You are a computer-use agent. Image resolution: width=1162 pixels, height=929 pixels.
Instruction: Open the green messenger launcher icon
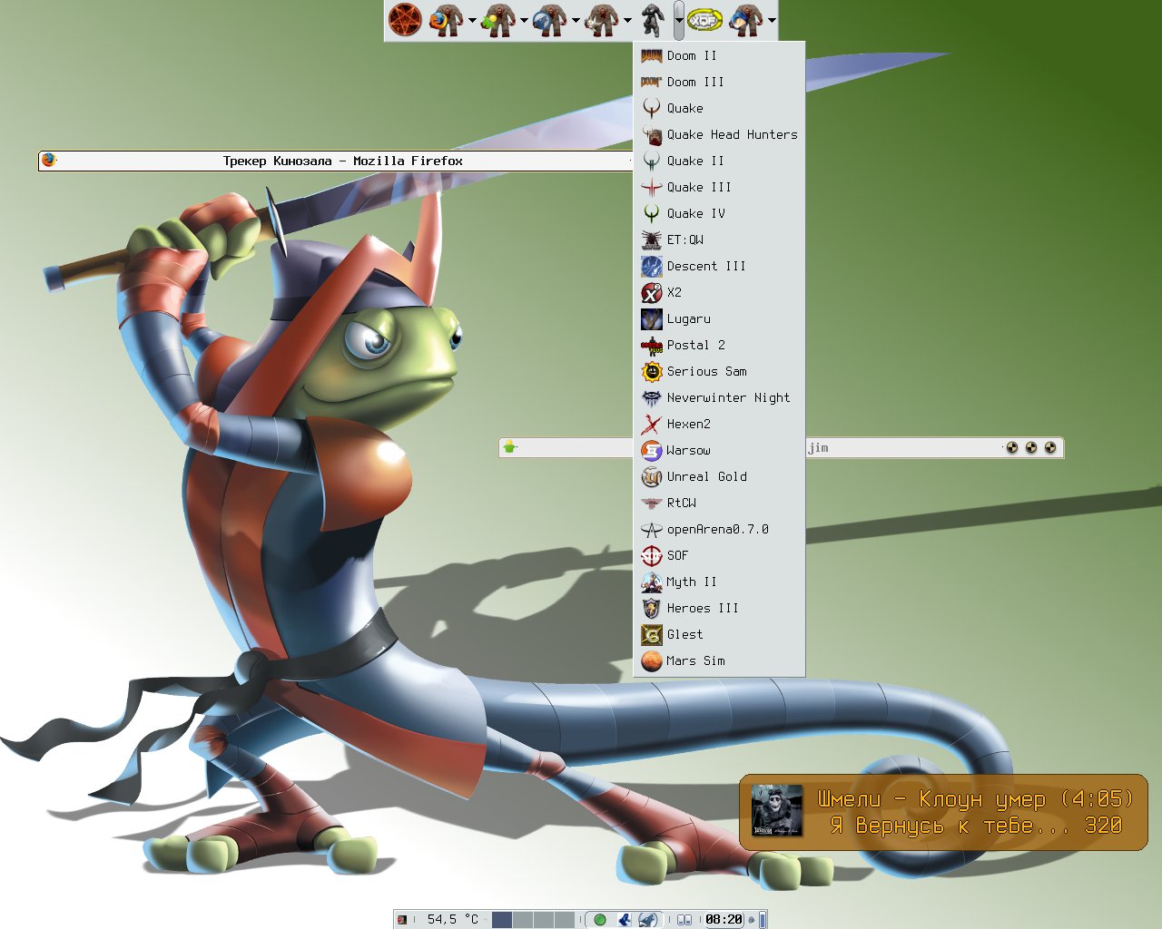click(497, 20)
